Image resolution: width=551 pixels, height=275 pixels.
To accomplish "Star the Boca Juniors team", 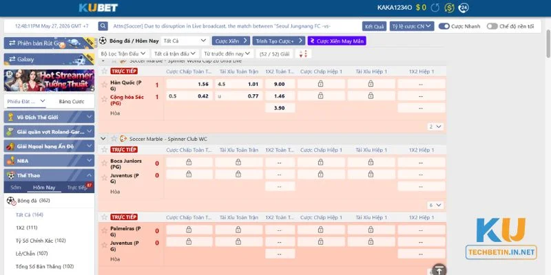I will (x=105, y=163).
